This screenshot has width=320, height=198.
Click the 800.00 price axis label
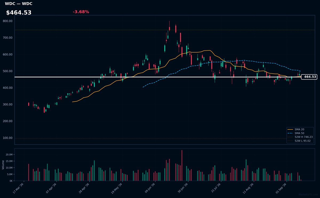(8, 21)
